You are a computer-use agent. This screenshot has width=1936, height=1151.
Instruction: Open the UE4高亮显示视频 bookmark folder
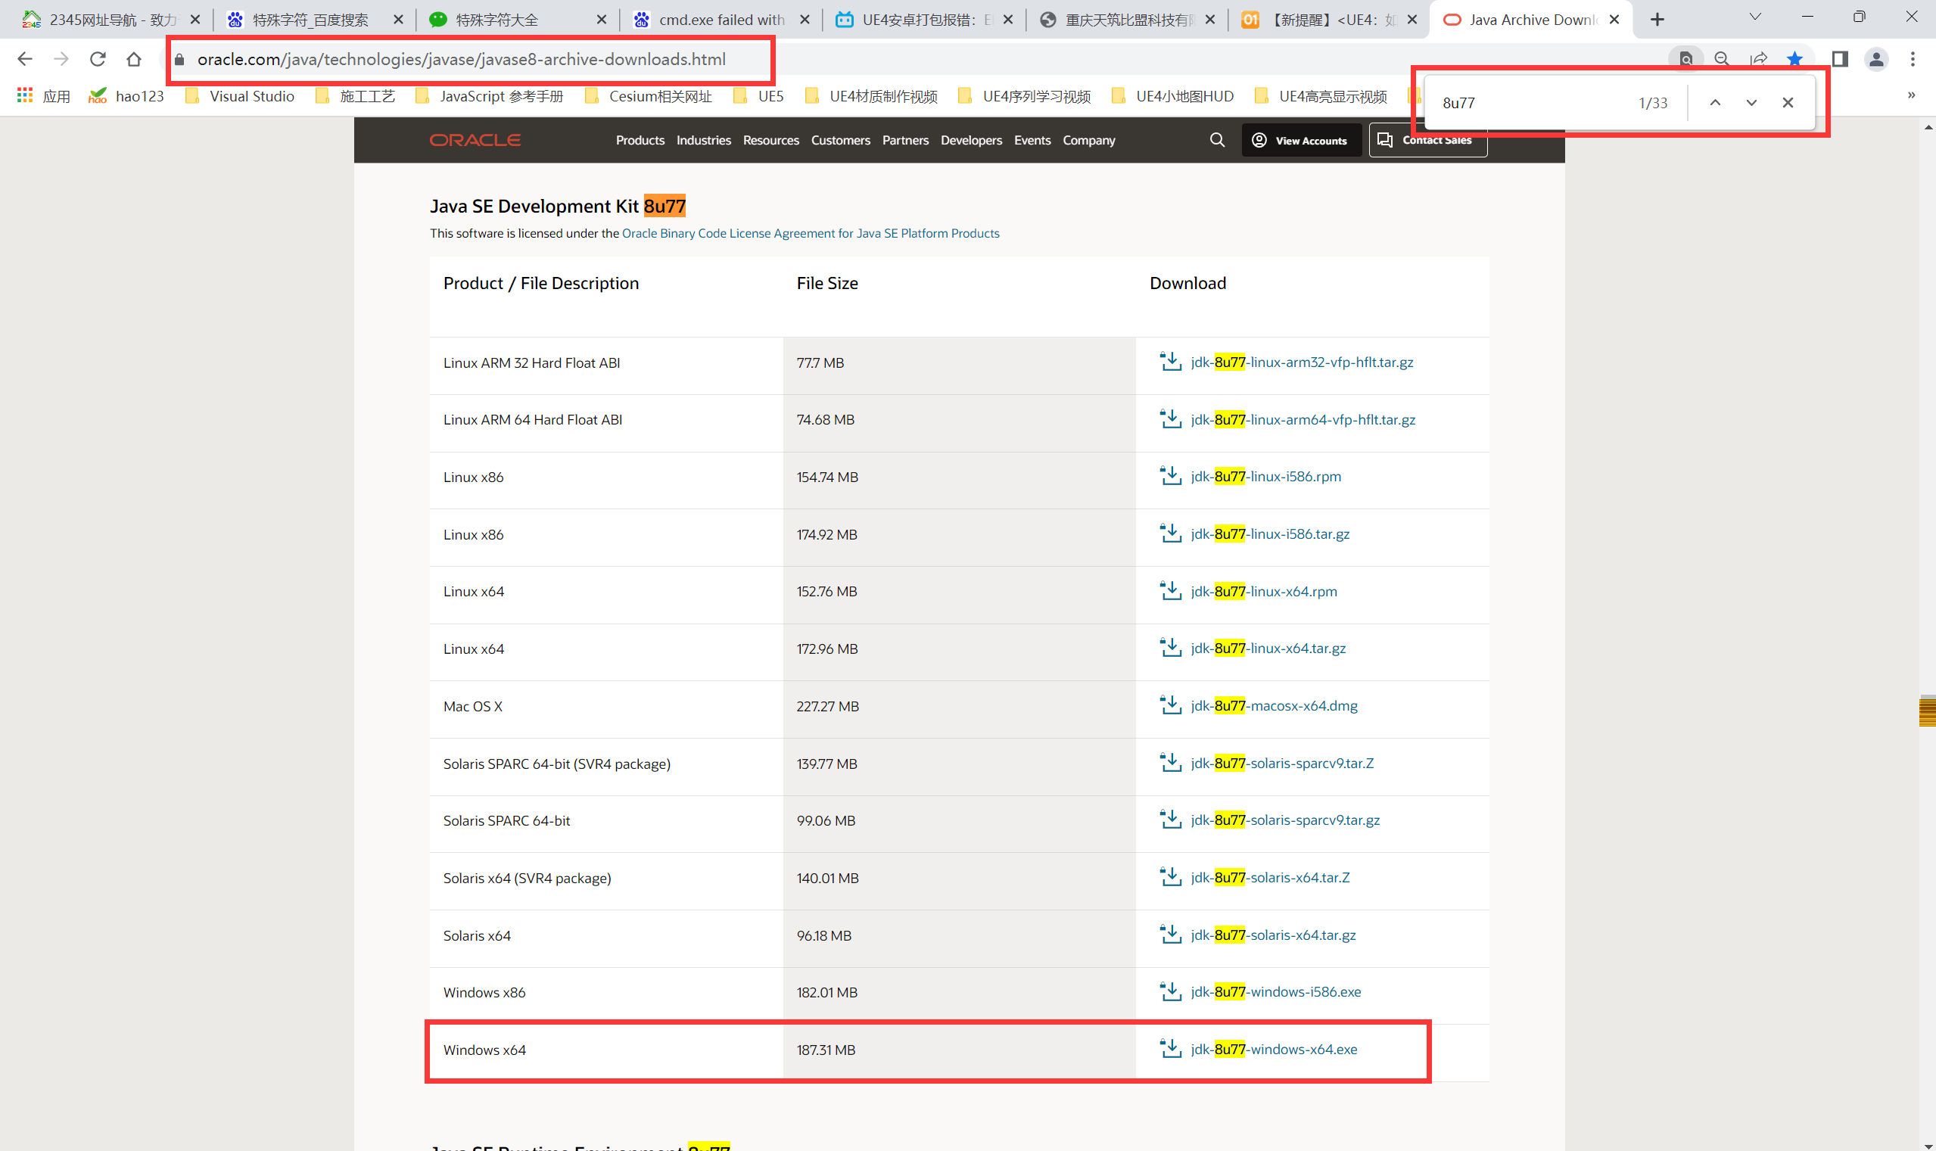tap(1321, 96)
